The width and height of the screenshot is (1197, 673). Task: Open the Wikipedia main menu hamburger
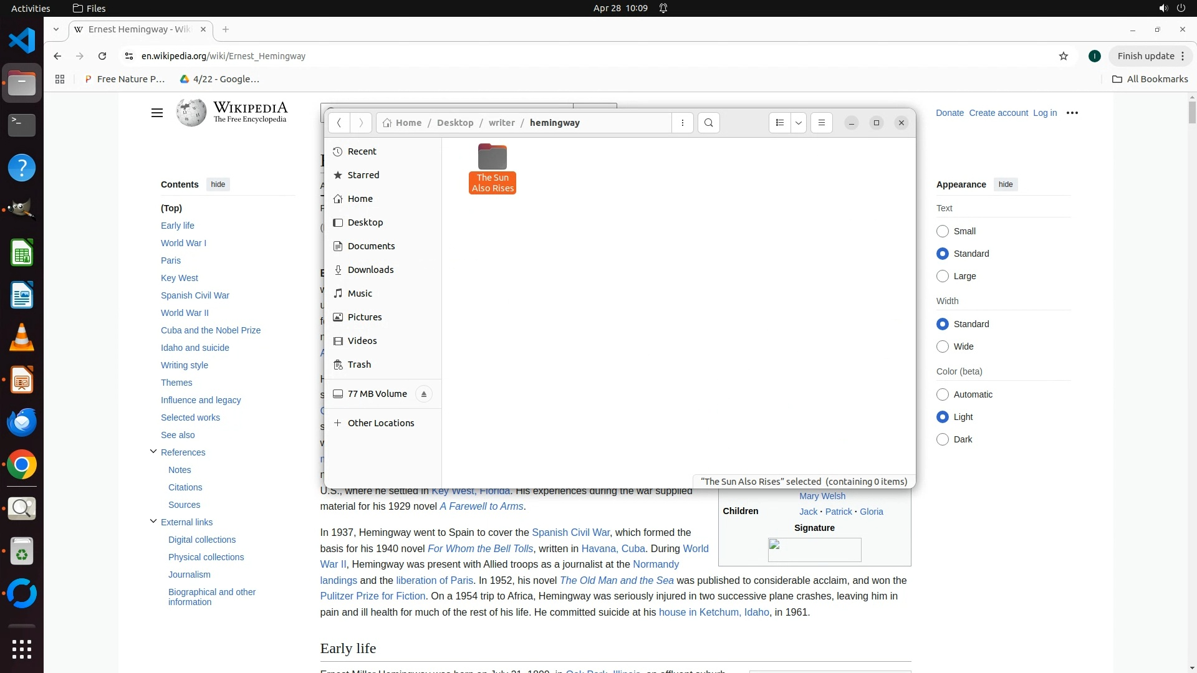coord(157,113)
